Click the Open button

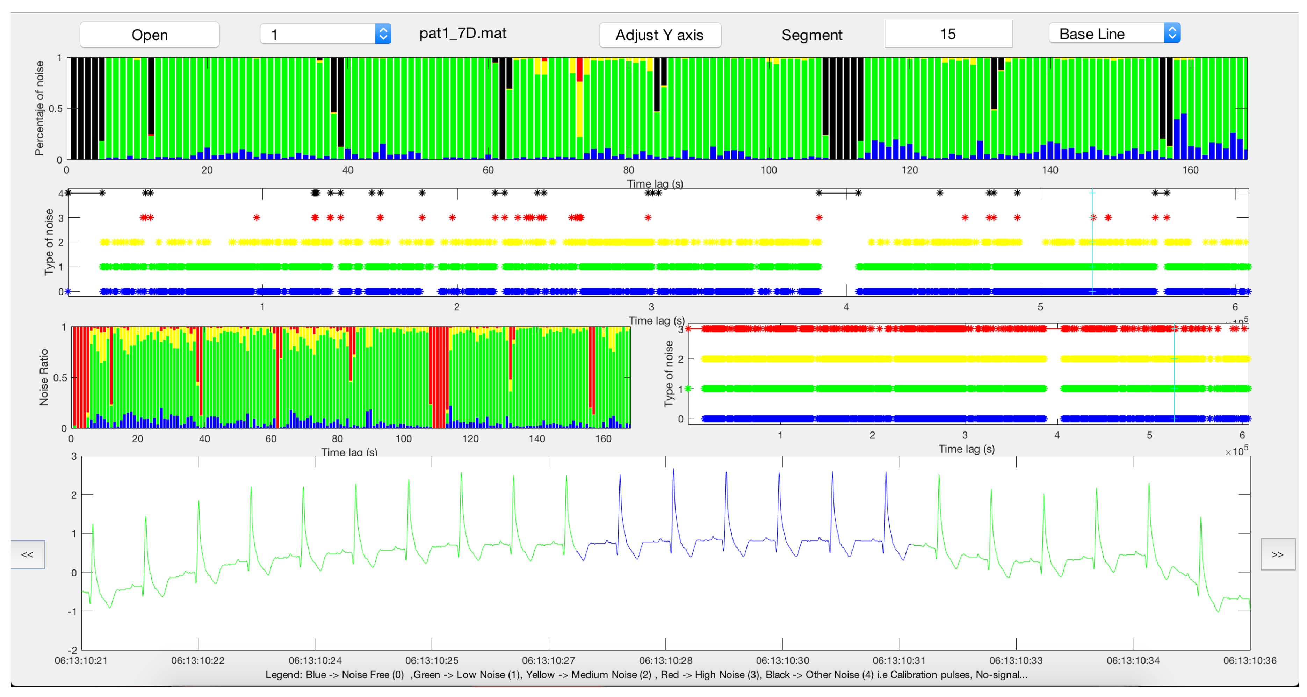(x=149, y=35)
